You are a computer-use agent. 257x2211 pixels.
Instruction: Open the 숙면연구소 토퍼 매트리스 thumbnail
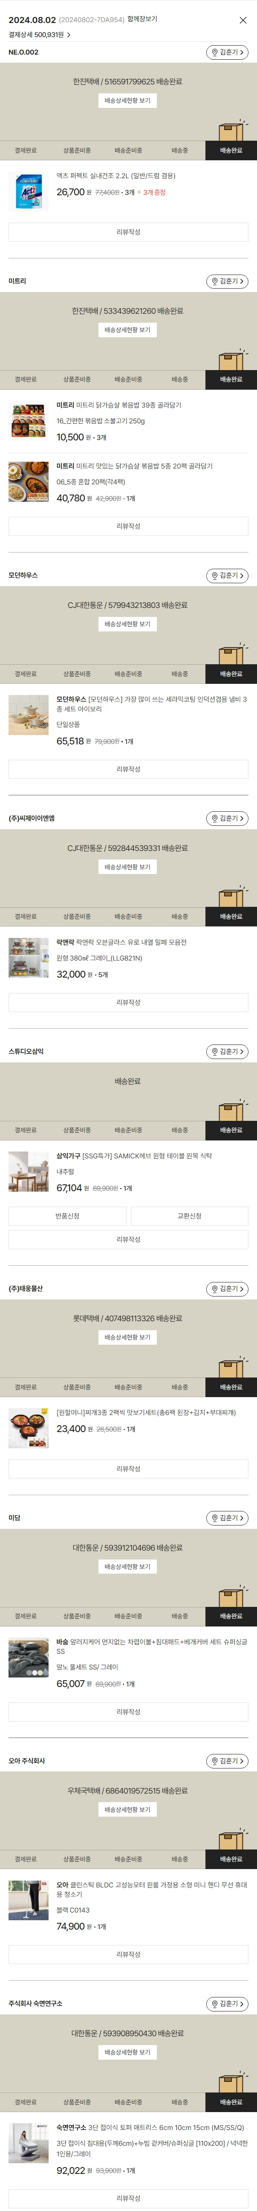point(28,2142)
